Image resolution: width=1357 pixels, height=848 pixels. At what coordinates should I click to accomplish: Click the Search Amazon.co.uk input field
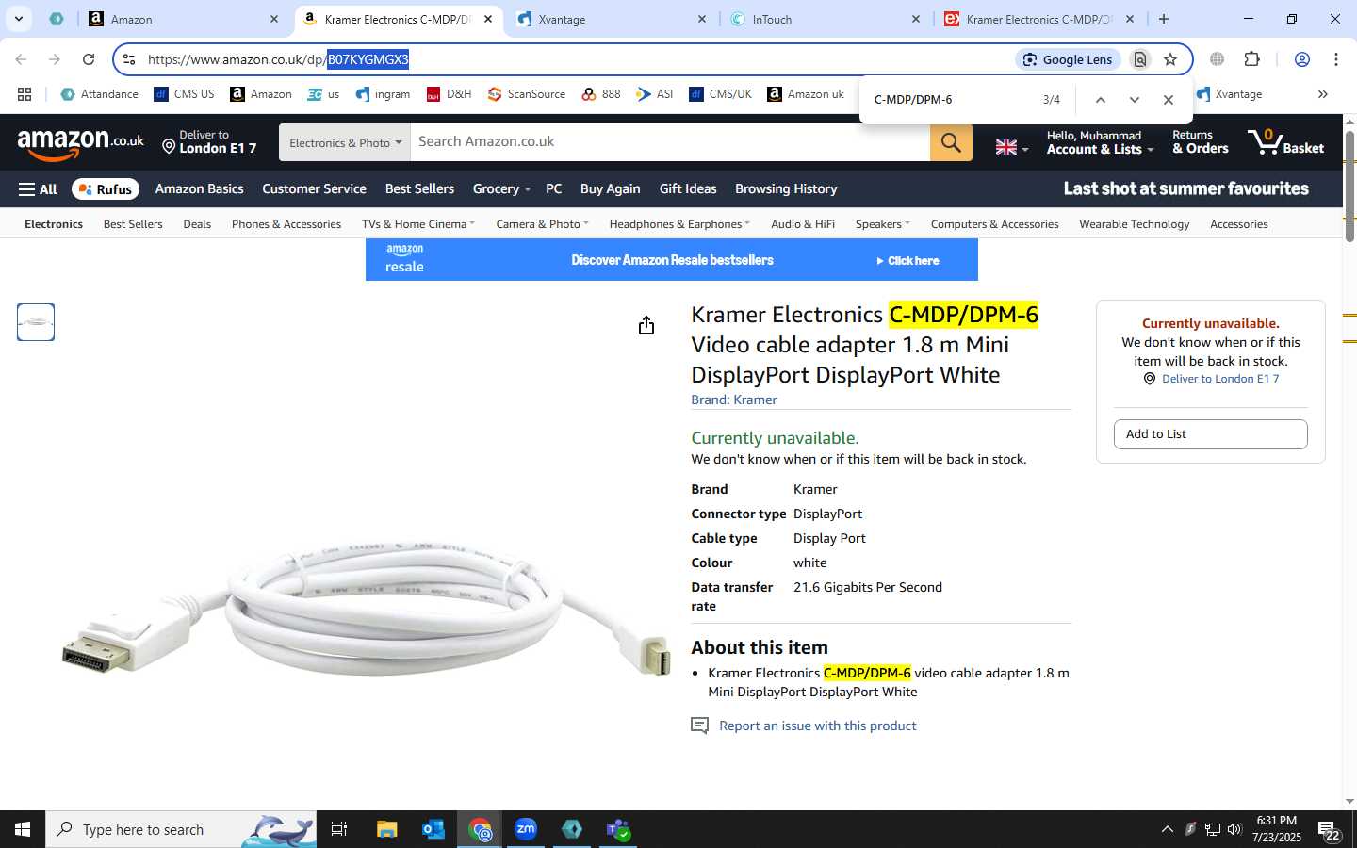(x=670, y=142)
